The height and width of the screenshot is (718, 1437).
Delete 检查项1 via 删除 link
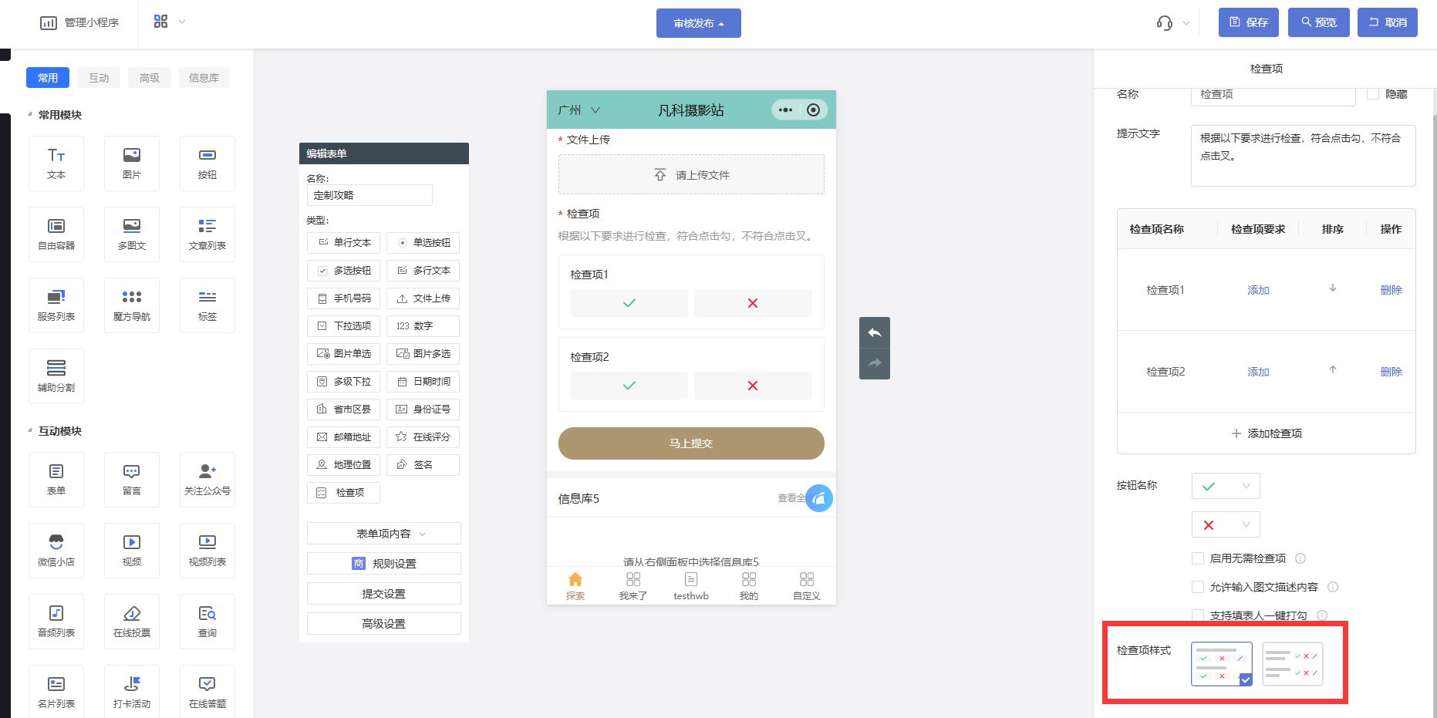click(x=1391, y=290)
